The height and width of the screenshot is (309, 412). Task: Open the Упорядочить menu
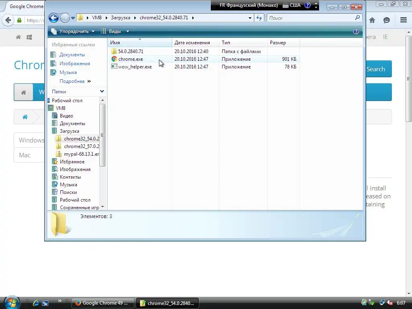point(73,31)
